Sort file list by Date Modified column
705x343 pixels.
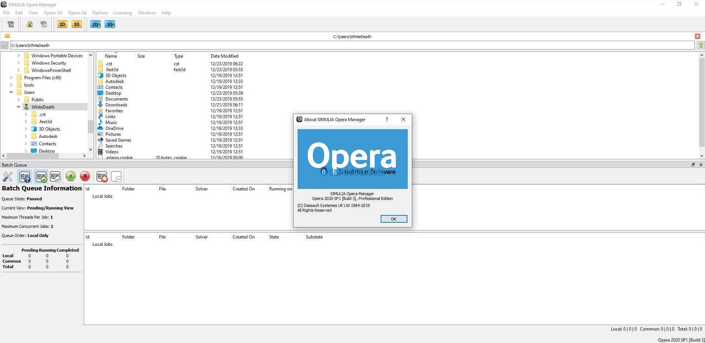(x=224, y=56)
